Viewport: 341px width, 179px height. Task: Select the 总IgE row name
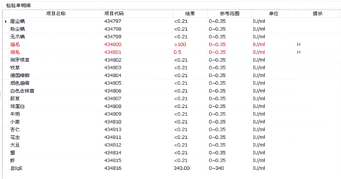click(16, 168)
